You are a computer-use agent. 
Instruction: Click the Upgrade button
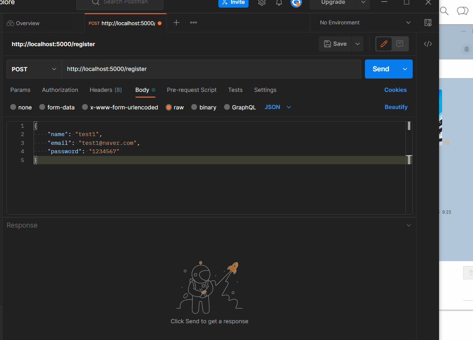333,3
